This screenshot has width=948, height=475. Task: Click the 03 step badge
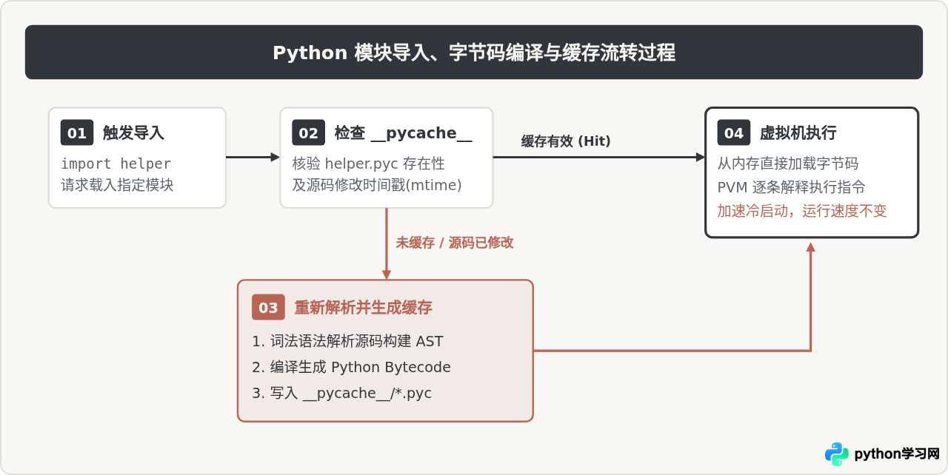coord(268,308)
